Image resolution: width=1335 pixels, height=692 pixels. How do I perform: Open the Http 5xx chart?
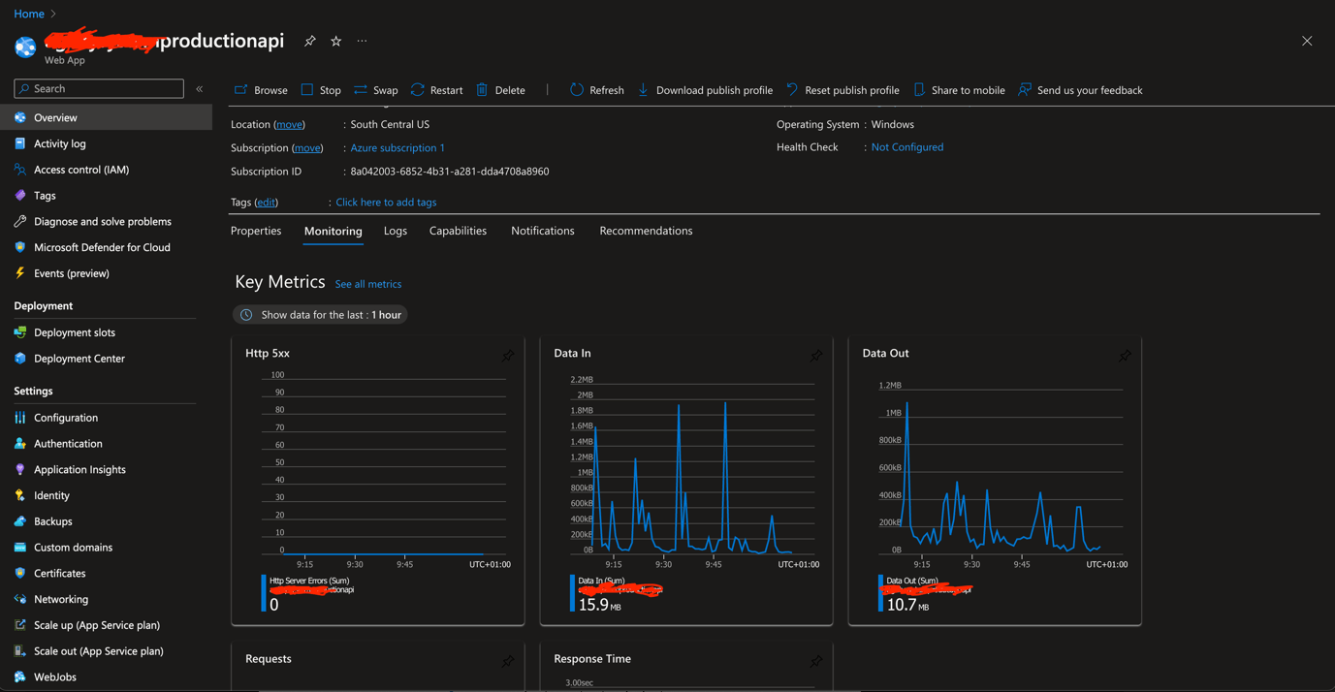pyautogui.click(x=378, y=481)
